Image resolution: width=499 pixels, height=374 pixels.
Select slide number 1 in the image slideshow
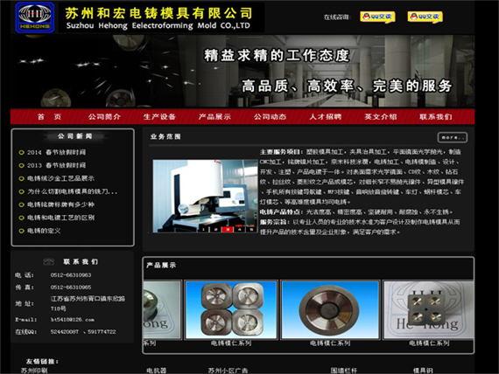click(x=204, y=229)
